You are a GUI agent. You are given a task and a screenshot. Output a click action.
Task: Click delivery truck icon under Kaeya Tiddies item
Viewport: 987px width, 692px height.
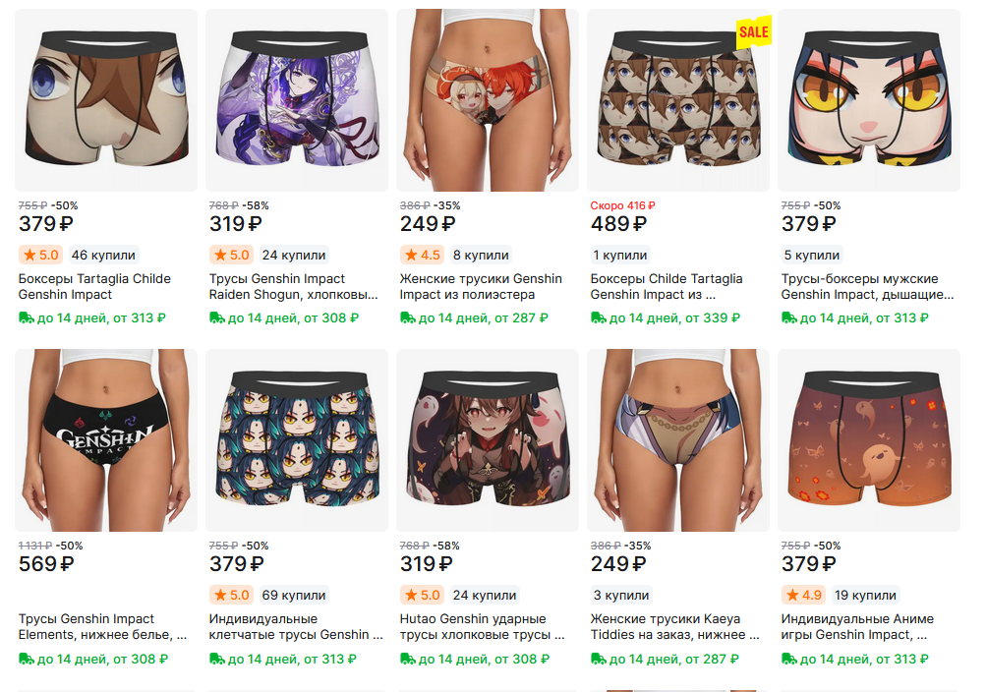tap(599, 659)
